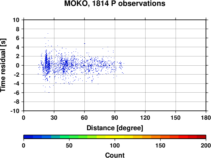Click the dark red end of the colorbar
The height and width of the screenshot is (158, 211).
pyautogui.click(x=201, y=137)
